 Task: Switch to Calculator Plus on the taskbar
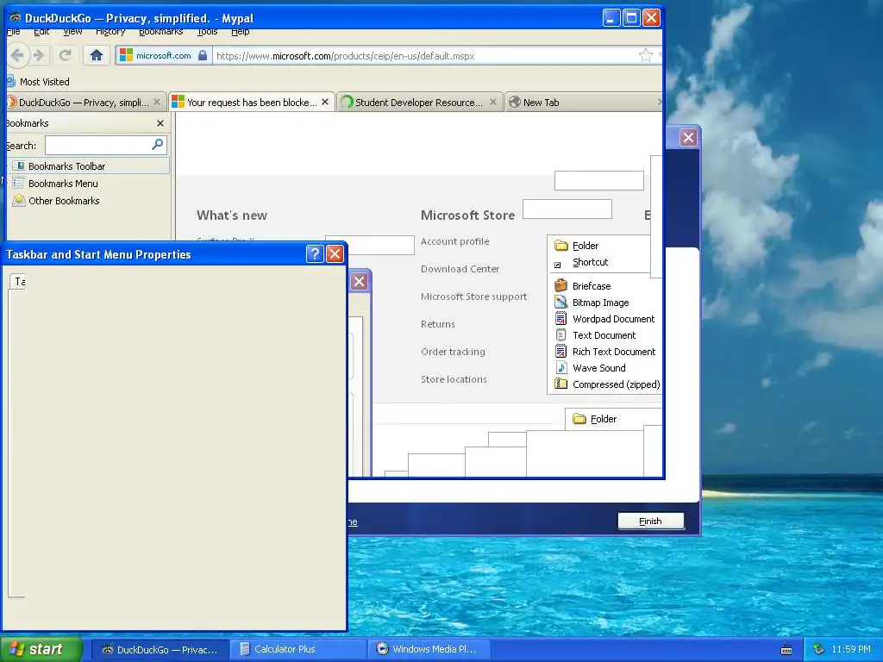coord(298,649)
